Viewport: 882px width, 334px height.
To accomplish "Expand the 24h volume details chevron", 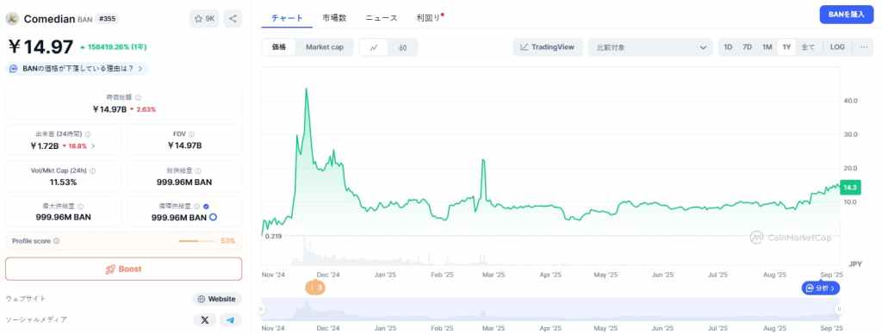I will [x=93, y=146].
